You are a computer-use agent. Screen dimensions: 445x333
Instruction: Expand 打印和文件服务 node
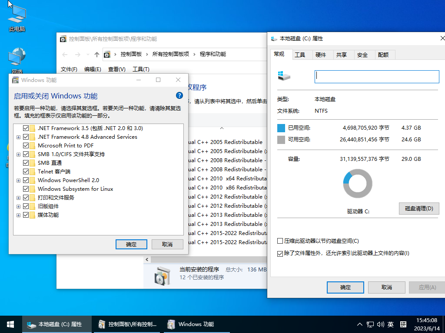[x=18, y=198]
